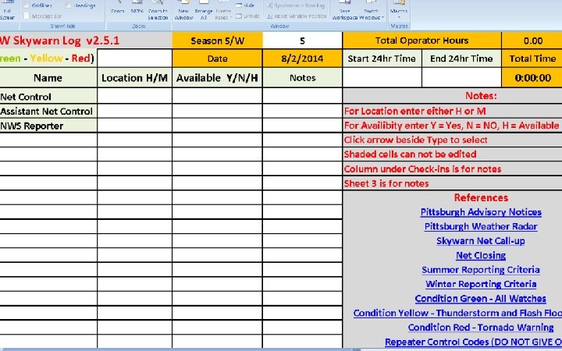Select the Location H/M column header
This screenshot has height=351, width=562.
(134, 78)
